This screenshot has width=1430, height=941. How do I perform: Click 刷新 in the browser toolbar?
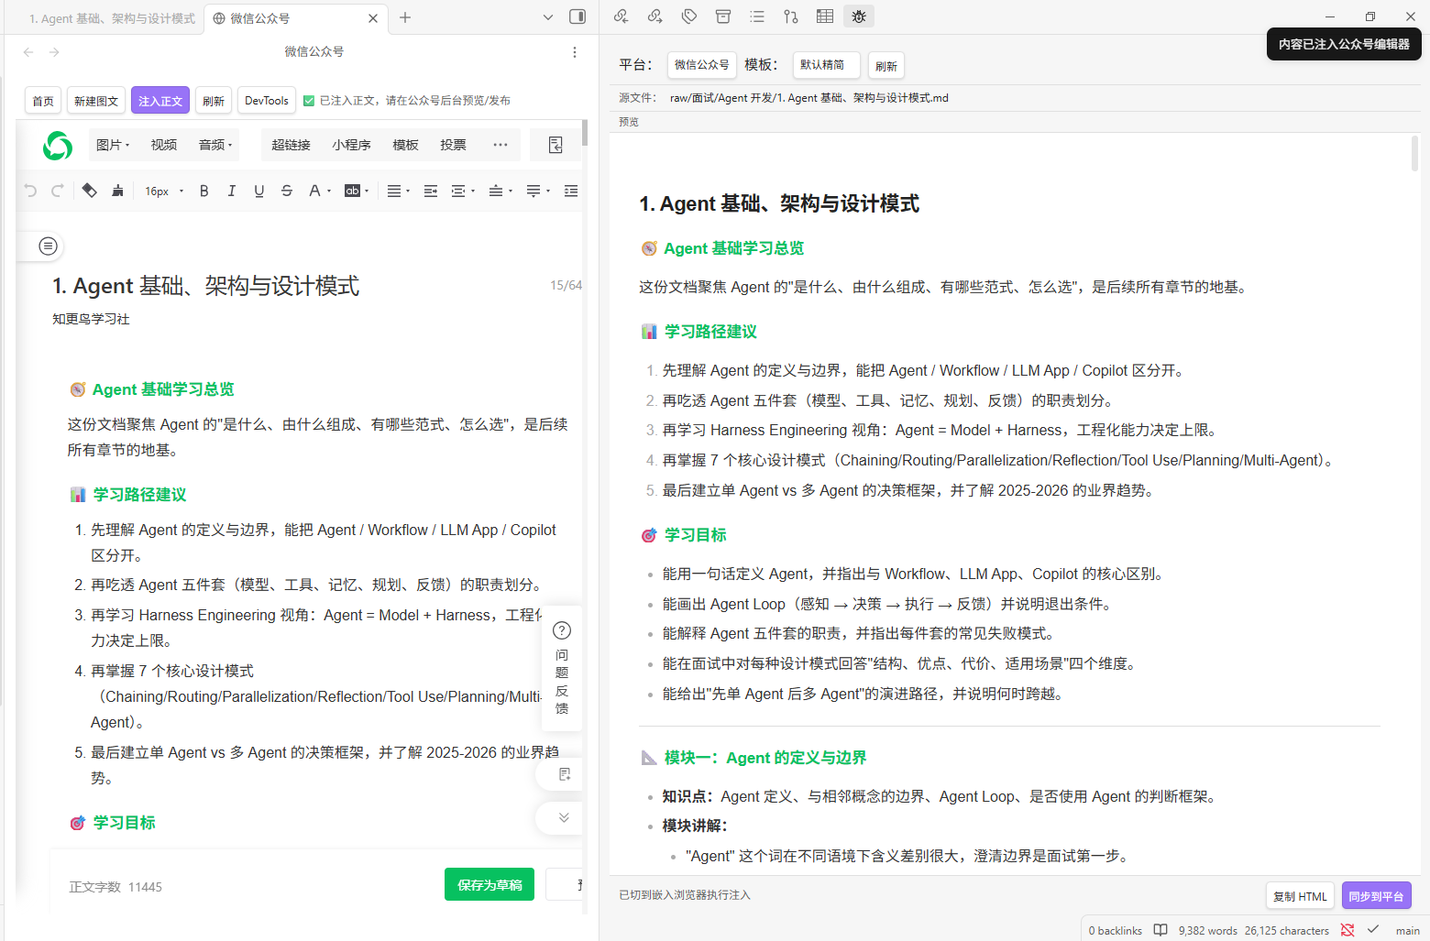(x=214, y=101)
